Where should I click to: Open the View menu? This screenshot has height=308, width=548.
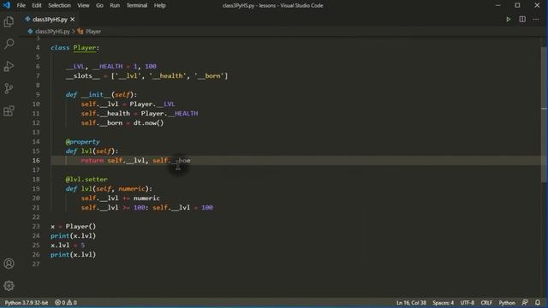[x=83, y=5]
